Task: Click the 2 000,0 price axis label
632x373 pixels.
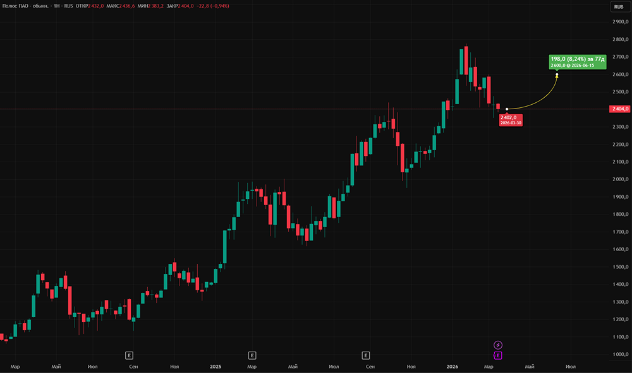Action: 621,179
